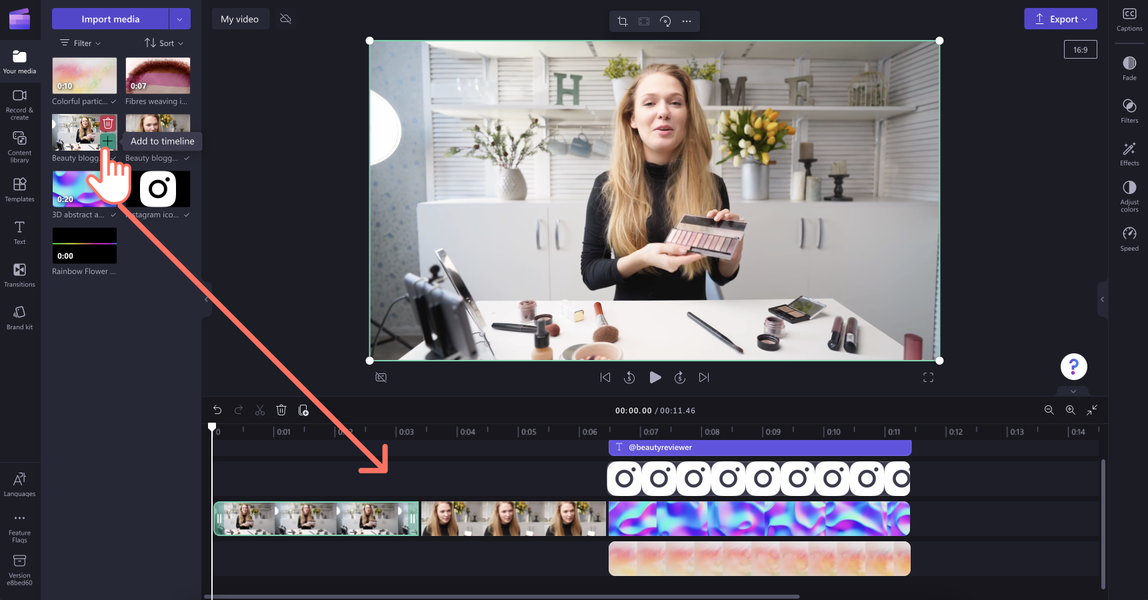Open the Your media tab
The image size is (1148, 600).
click(x=19, y=62)
